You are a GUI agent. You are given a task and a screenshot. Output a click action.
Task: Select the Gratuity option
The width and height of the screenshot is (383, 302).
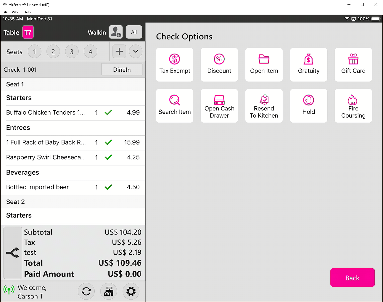[x=308, y=65]
